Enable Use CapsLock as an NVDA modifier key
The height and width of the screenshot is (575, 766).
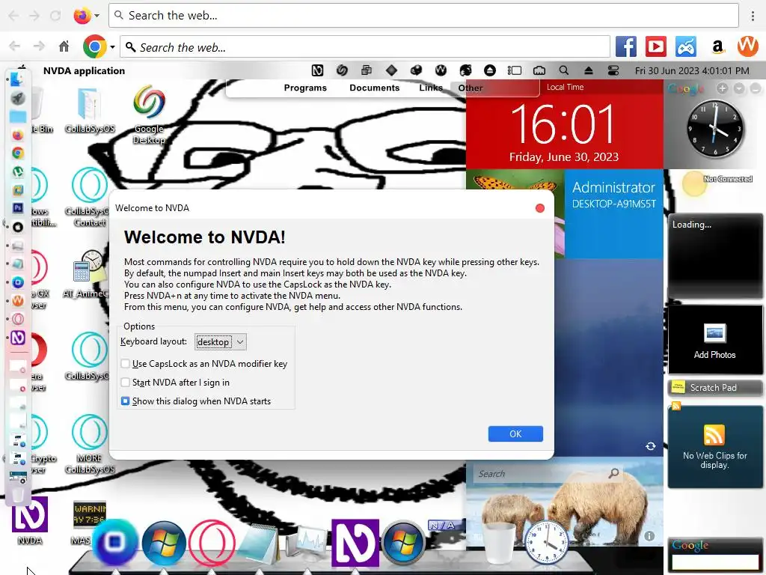coord(126,363)
